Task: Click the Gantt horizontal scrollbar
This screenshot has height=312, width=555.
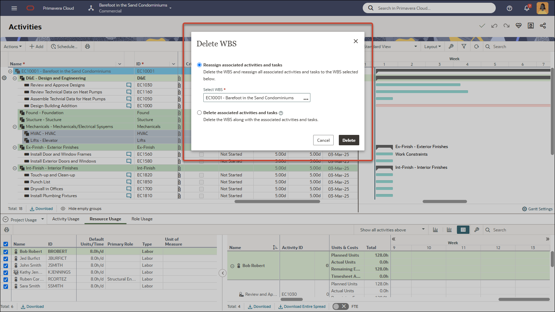Action: (445, 201)
